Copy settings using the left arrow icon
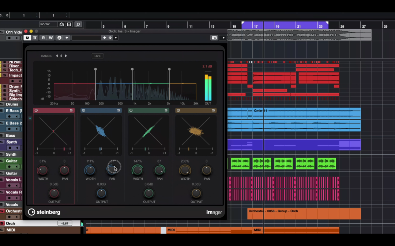Screen dimensions: 395x246 pyautogui.click(x=67, y=38)
